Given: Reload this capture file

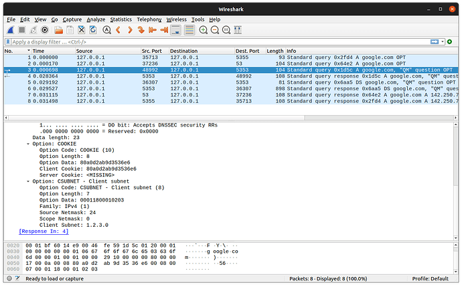Looking at the screenshot, I should [x=93, y=30].
